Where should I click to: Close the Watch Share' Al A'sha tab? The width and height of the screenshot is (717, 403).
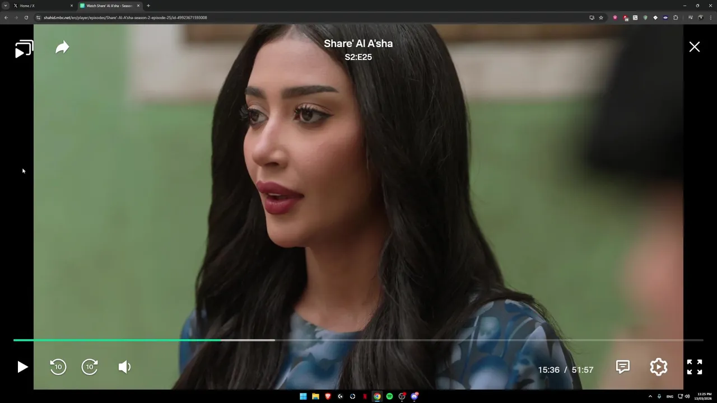click(138, 6)
